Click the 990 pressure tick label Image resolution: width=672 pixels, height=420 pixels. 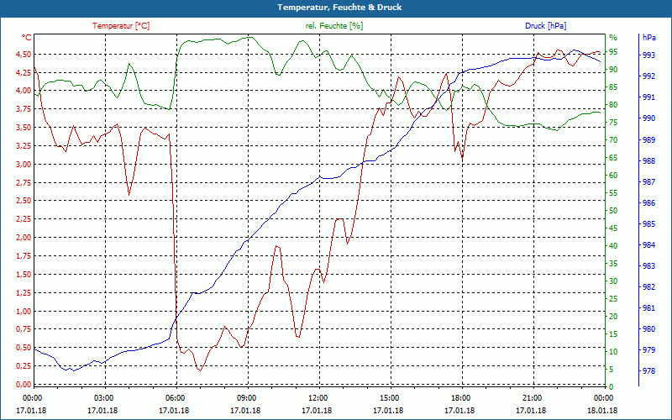coord(648,118)
